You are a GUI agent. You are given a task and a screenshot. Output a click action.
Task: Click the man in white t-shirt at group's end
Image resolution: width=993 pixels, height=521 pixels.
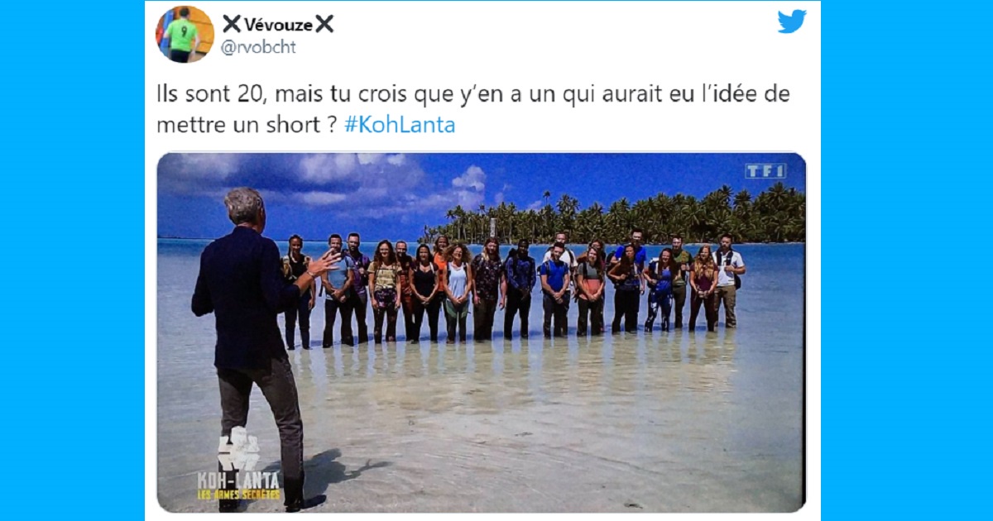[x=727, y=281]
